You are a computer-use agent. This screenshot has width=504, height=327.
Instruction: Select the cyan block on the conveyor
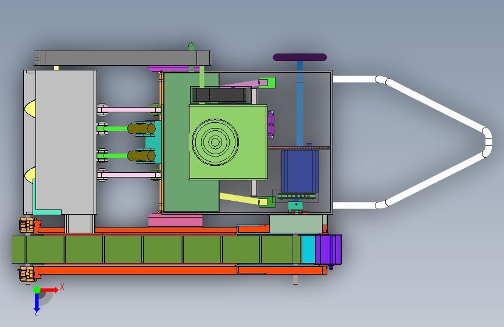coord(308,250)
